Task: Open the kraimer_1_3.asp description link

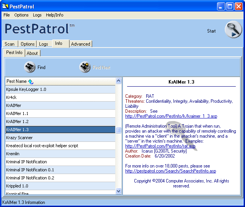Action: pos(171,116)
